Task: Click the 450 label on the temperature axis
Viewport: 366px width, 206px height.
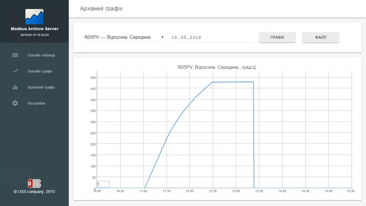Action: pos(93,89)
